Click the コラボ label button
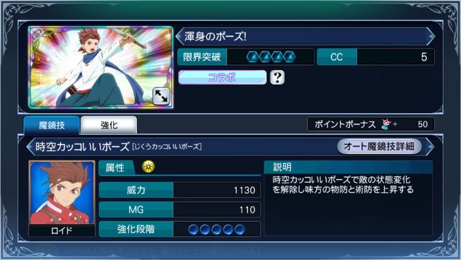The image size is (461, 260). tap(222, 78)
